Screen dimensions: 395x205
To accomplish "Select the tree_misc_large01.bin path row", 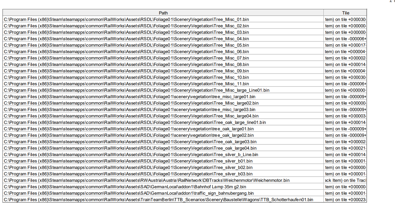I will (163, 97).
